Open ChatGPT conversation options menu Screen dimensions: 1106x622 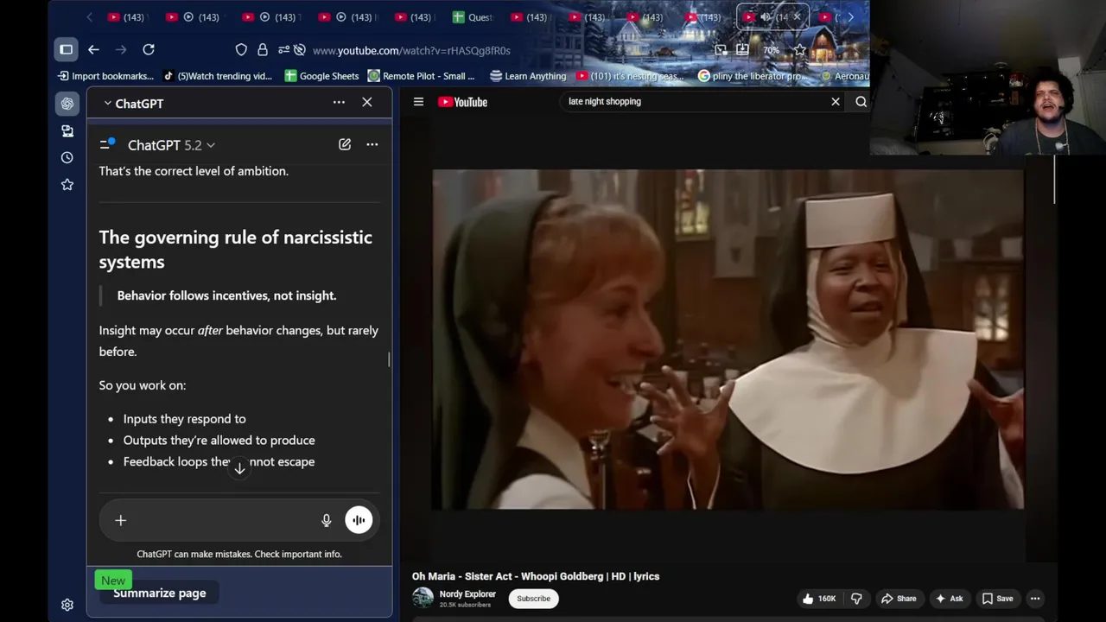coord(372,144)
